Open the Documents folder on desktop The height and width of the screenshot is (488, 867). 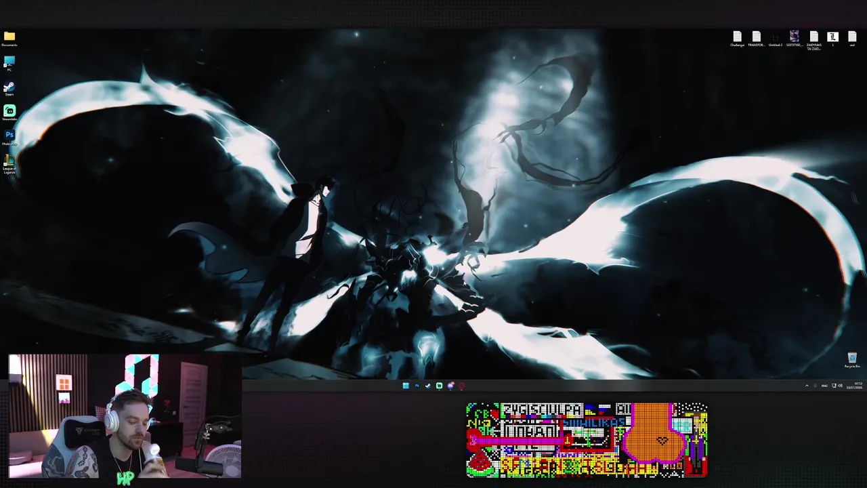pyautogui.click(x=9, y=39)
